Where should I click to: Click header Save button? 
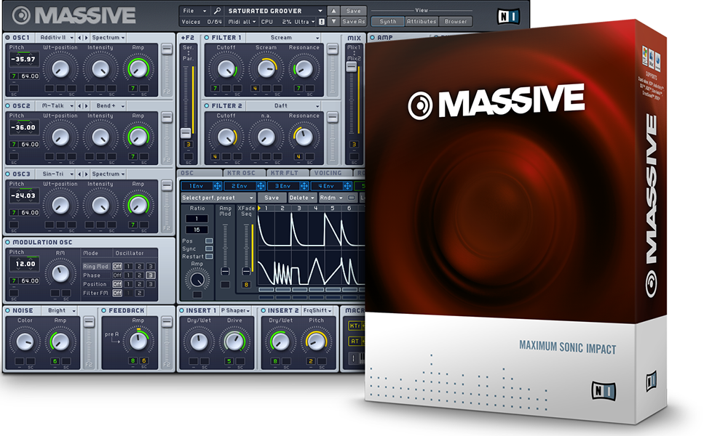pyautogui.click(x=353, y=11)
